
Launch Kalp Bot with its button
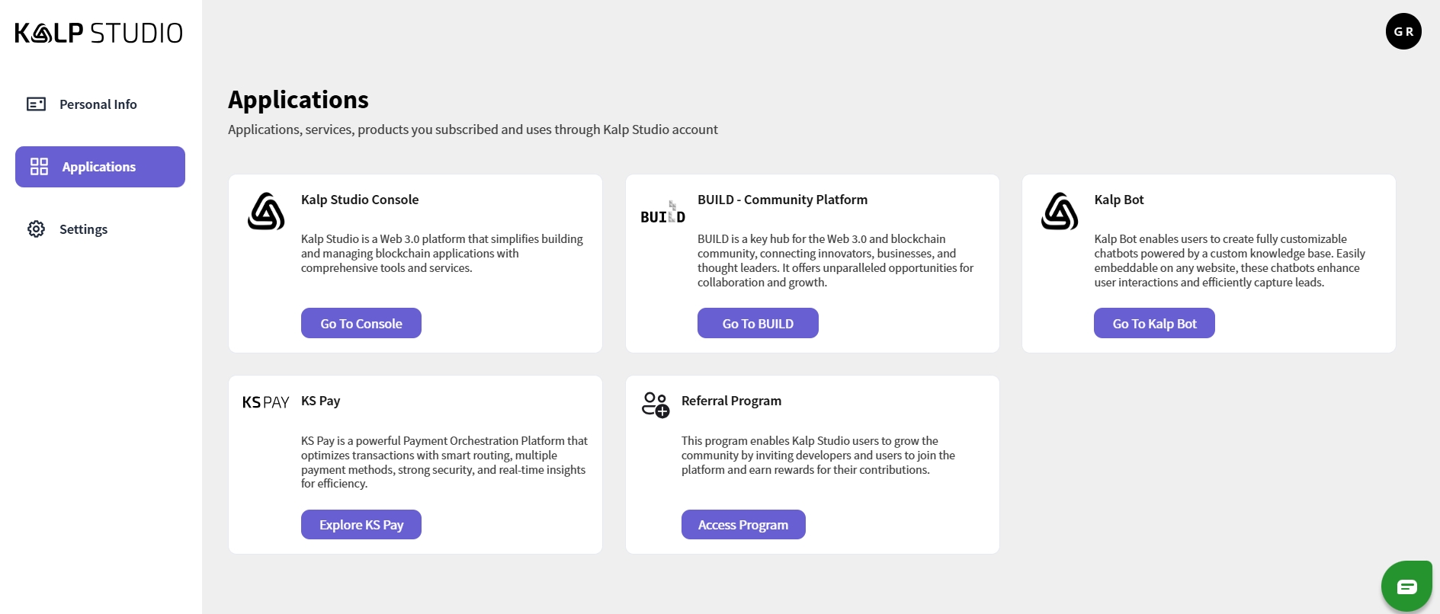click(1154, 324)
